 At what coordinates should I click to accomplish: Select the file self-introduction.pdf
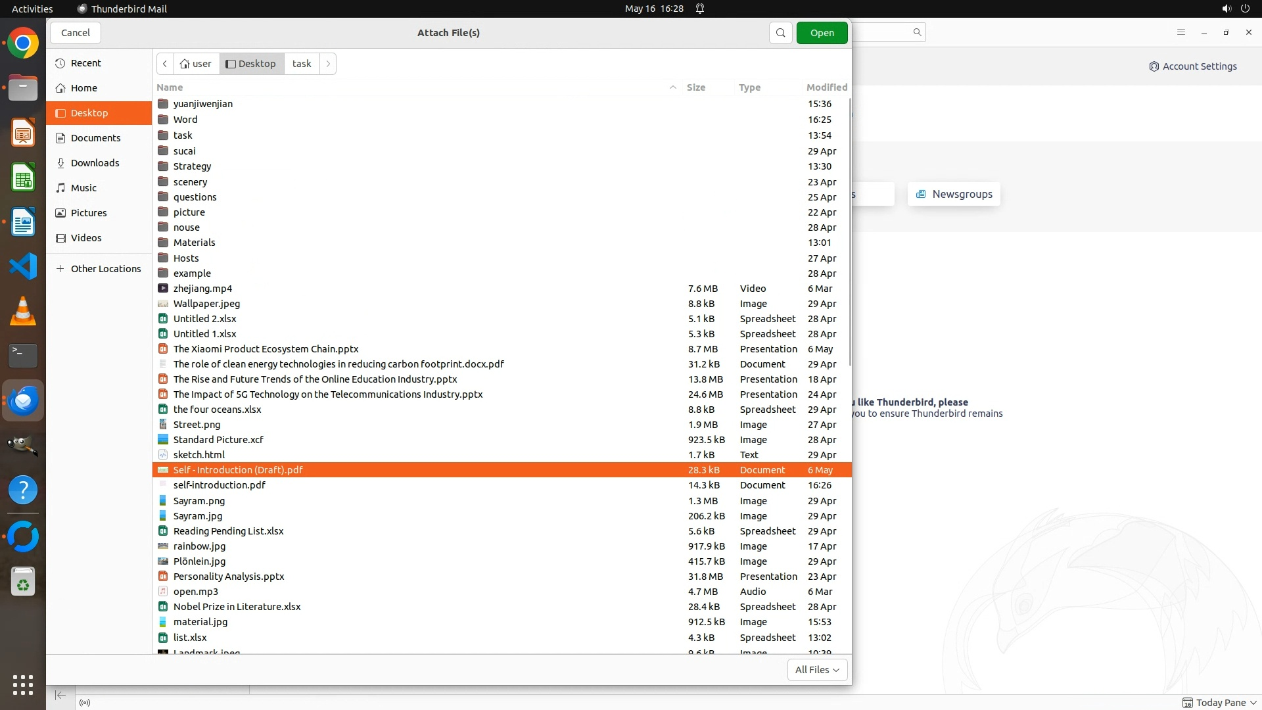click(220, 485)
